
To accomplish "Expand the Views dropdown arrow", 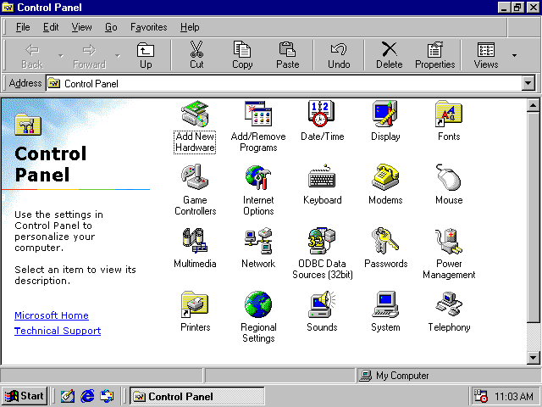I will [x=514, y=55].
